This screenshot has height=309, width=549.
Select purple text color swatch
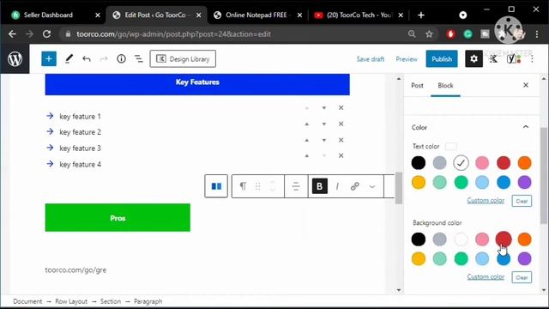(524, 182)
